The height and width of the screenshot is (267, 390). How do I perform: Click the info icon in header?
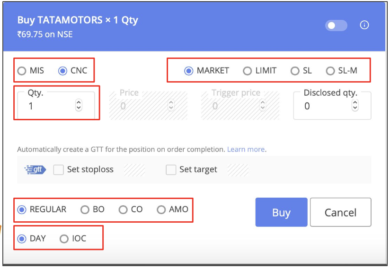[364, 25]
